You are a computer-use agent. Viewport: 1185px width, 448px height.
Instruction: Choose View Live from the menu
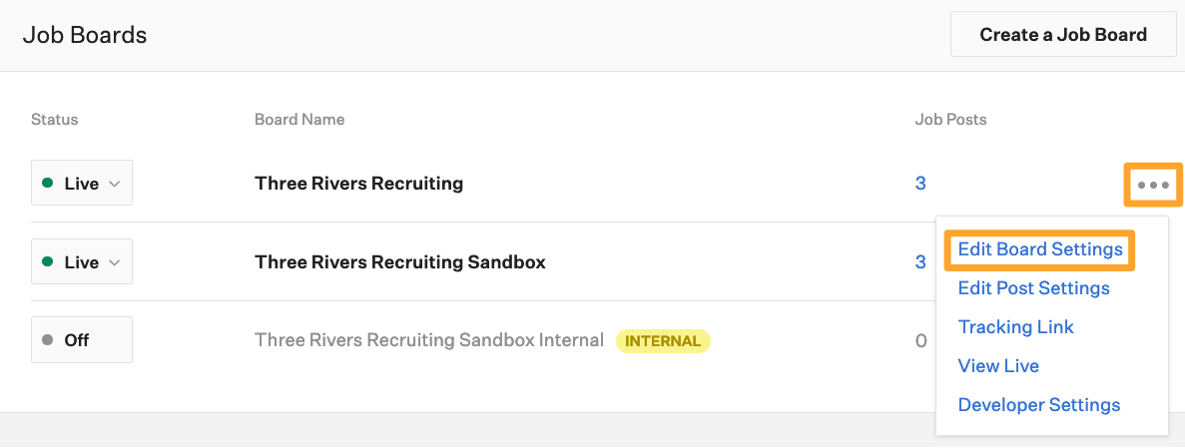point(998,365)
